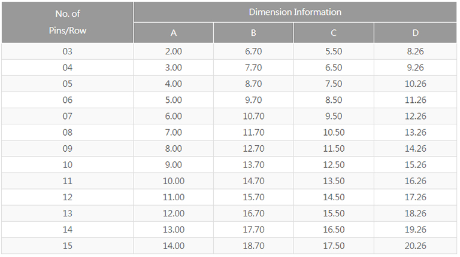Select column header D

click(415, 33)
